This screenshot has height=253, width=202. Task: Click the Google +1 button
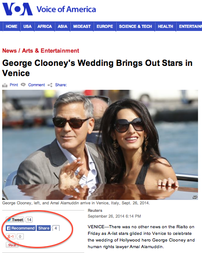coord(11,237)
